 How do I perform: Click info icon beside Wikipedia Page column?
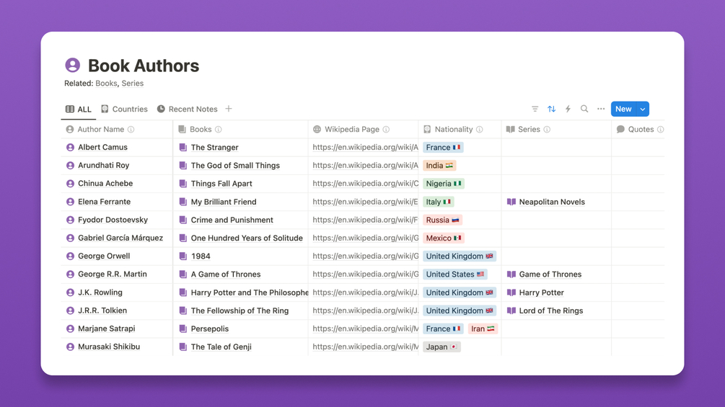(x=386, y=129)
